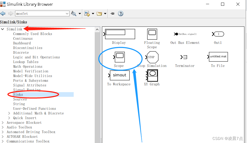Select Signal Routing in the tree
The width and height of the screenshot is (247, 143).
(27, 90)
